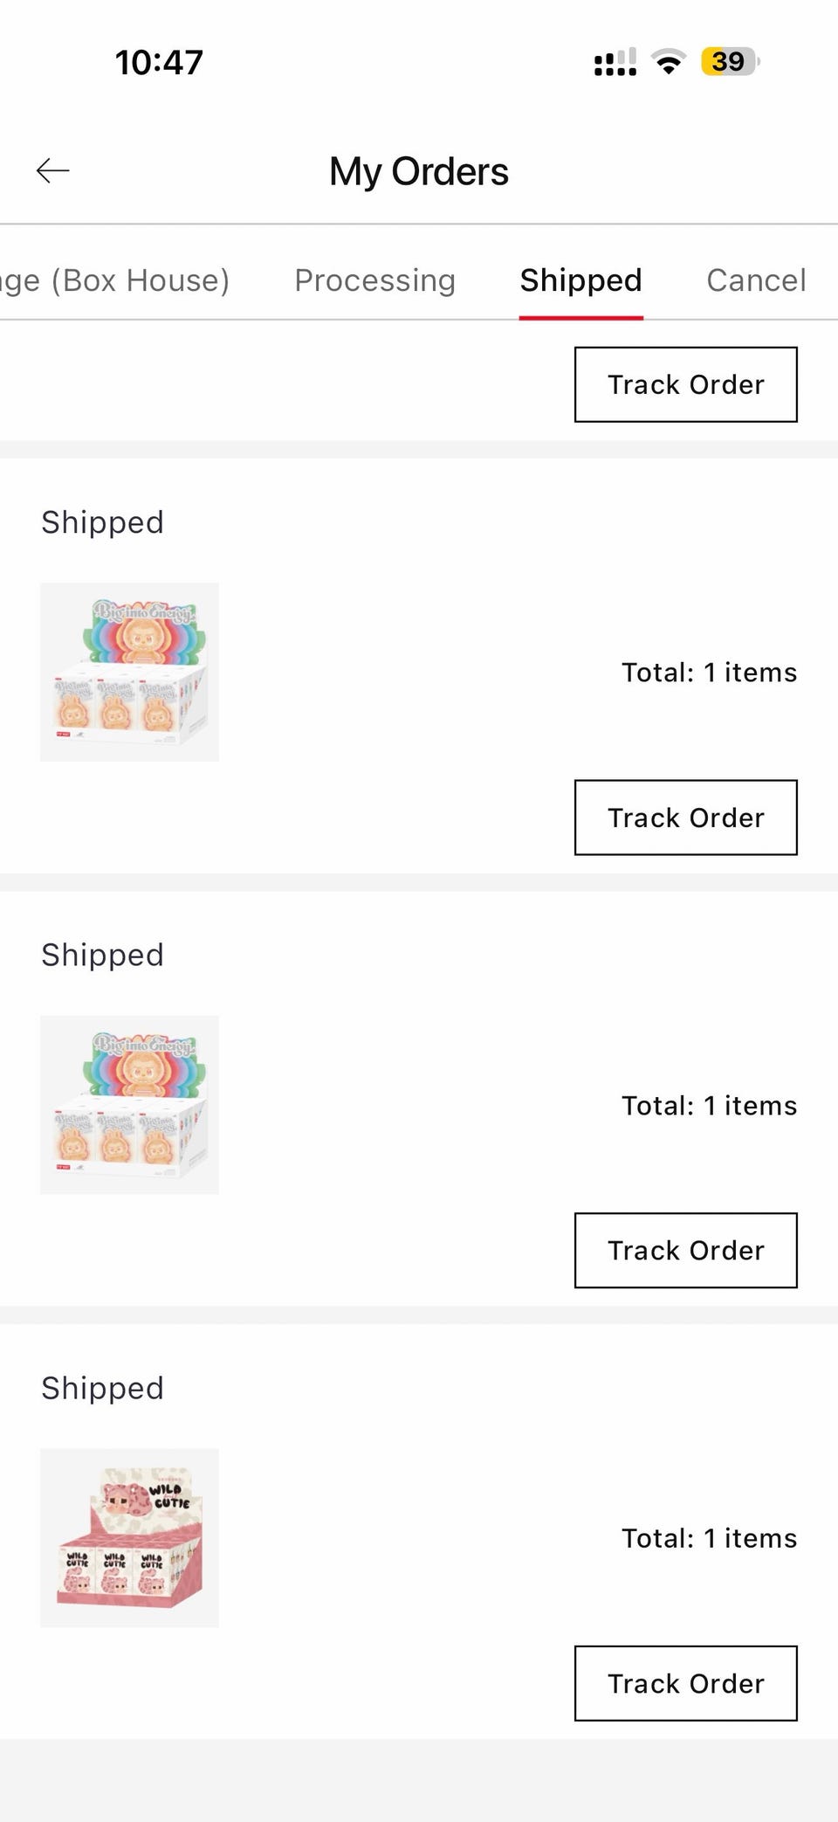The image size is (838, 1822).
Task: Select the Shipped tab
Action: pyautogui.click(x=580, y=280)
